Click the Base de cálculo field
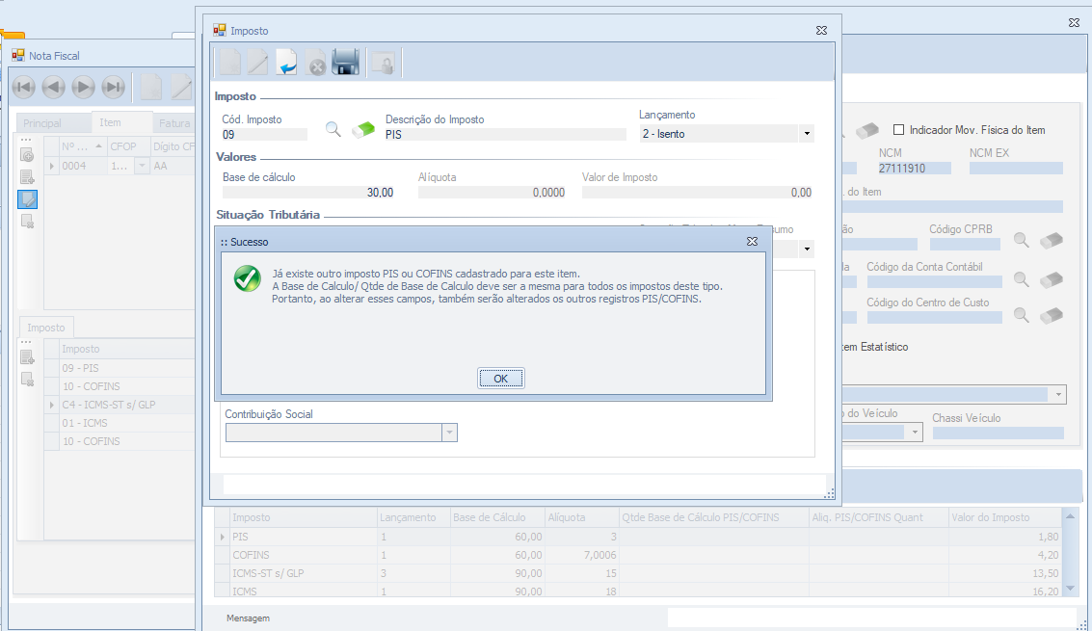 pos(308,193)
